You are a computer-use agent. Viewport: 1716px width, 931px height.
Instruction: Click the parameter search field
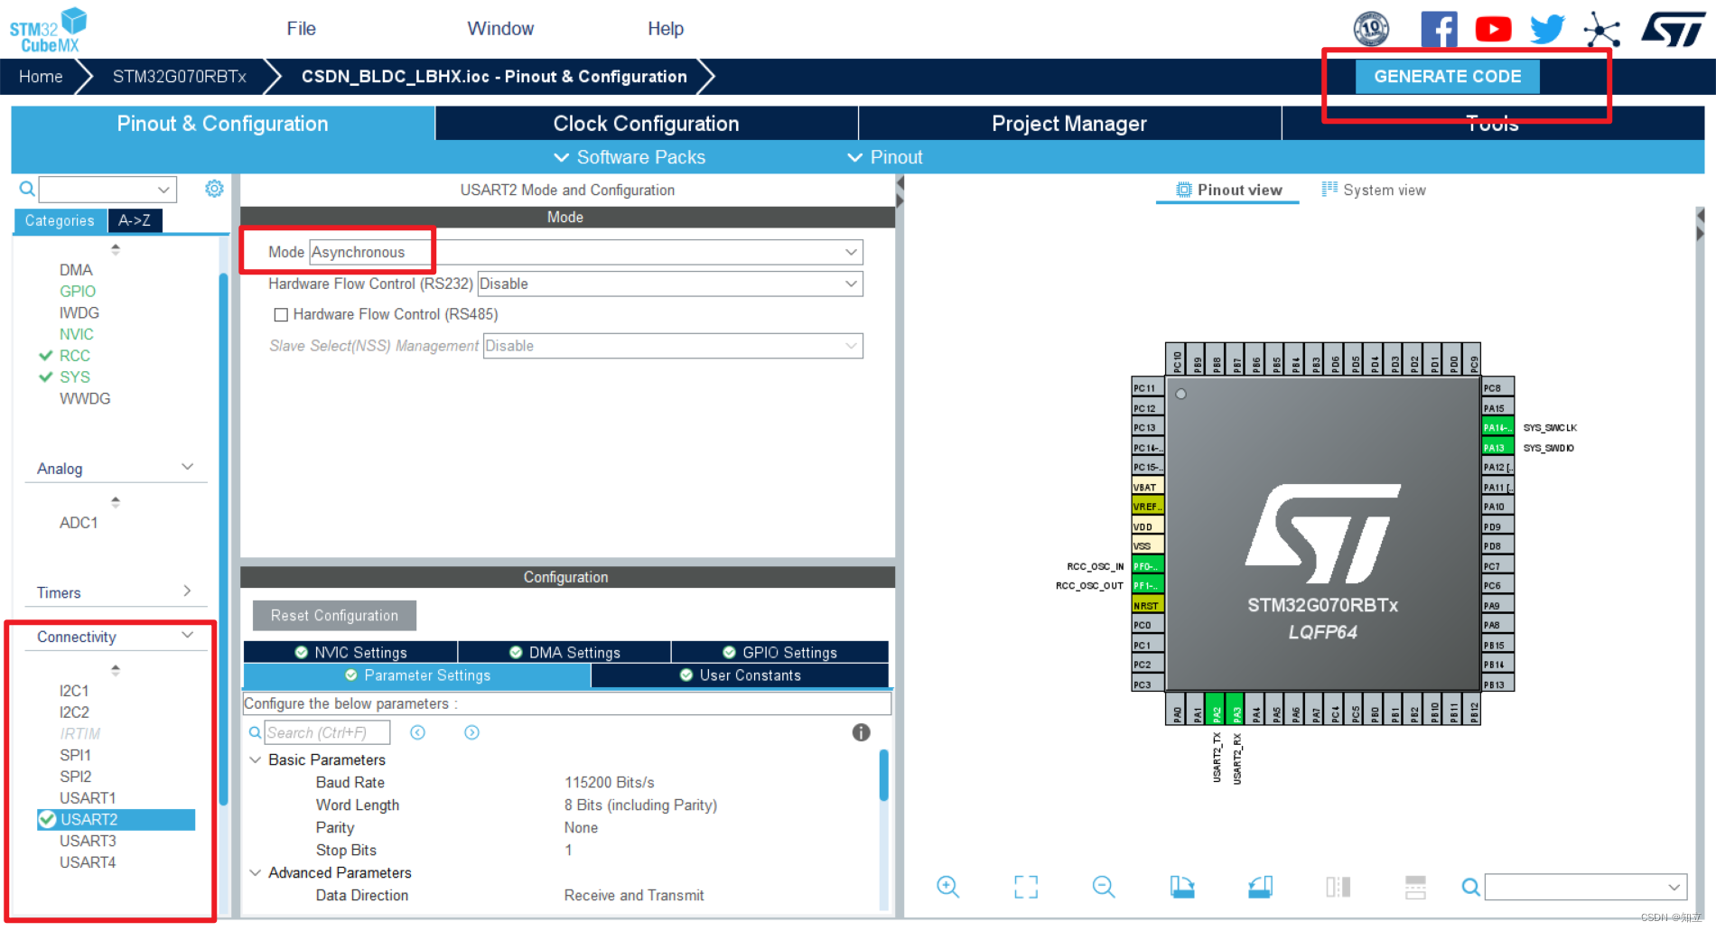328,732
